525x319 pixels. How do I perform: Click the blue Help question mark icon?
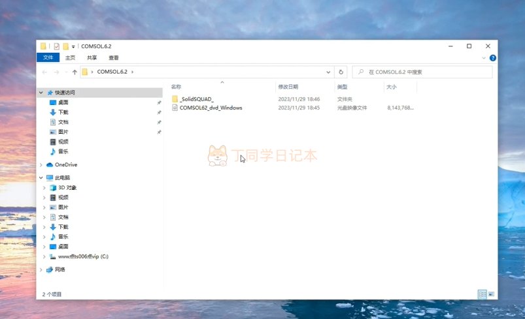click(492, 58)
